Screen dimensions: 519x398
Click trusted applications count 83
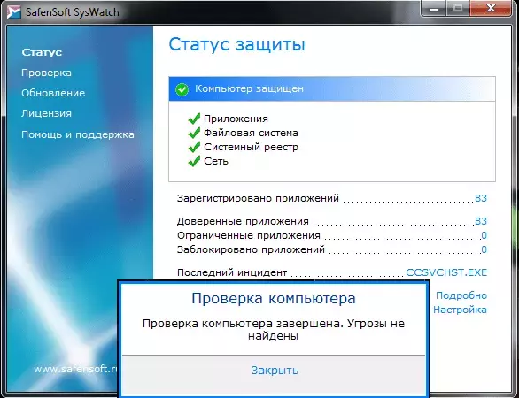coord(481,221)
